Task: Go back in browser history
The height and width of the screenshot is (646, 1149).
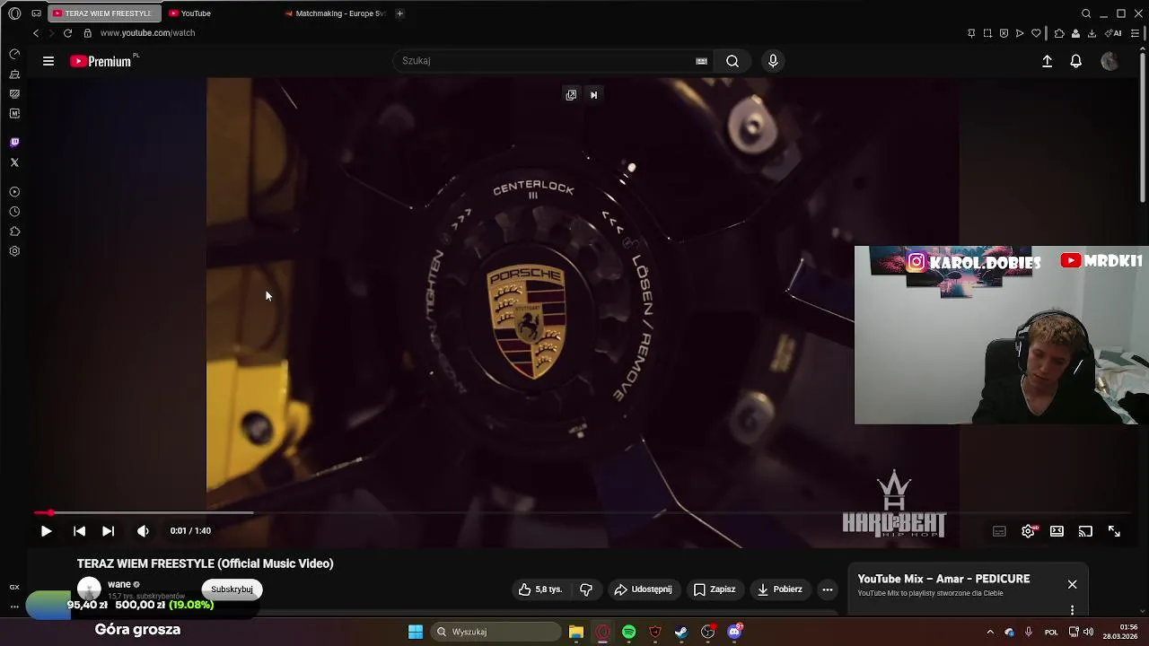Action: (x=36, y=33)
